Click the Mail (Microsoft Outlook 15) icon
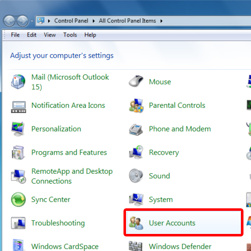The height and width of the screenshot is (251, 251). tap(18, 82)
